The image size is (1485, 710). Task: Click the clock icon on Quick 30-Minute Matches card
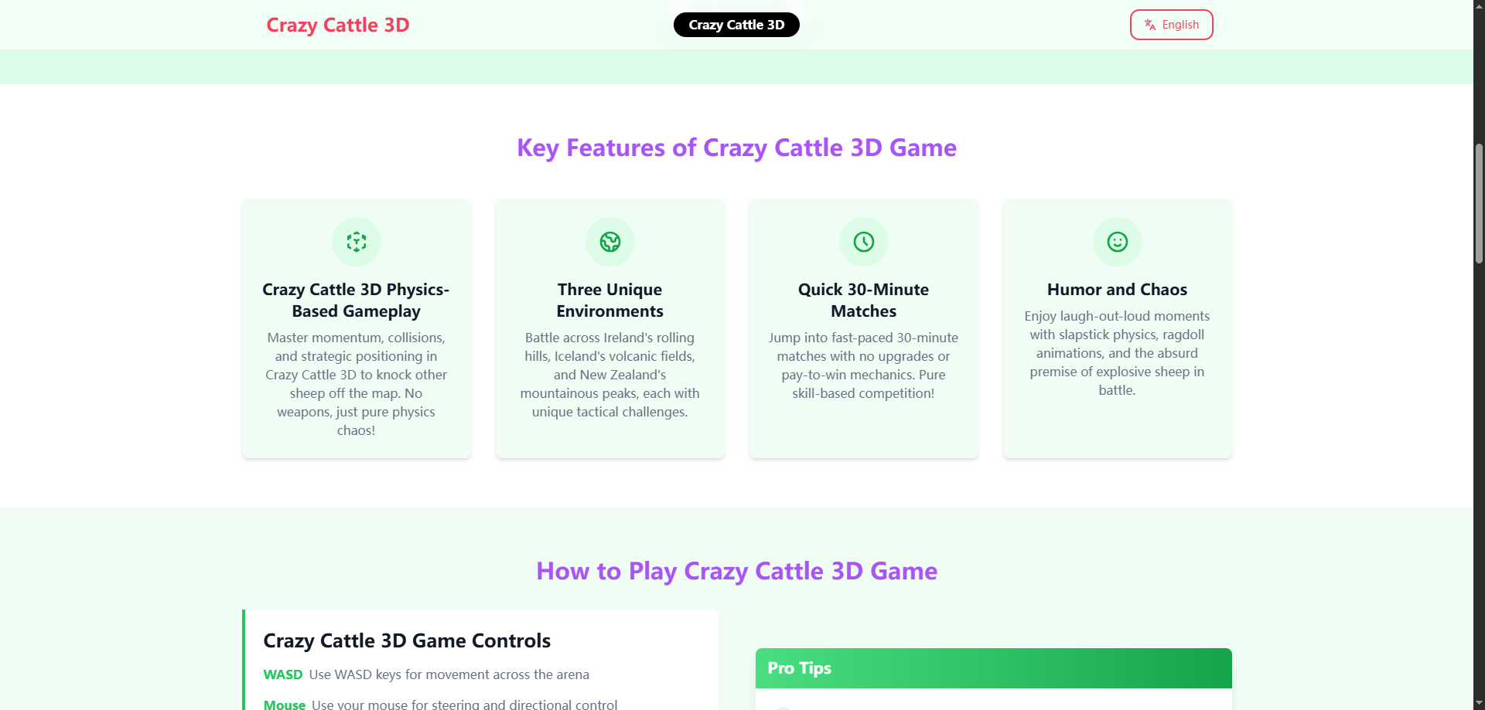click(863, 241)
